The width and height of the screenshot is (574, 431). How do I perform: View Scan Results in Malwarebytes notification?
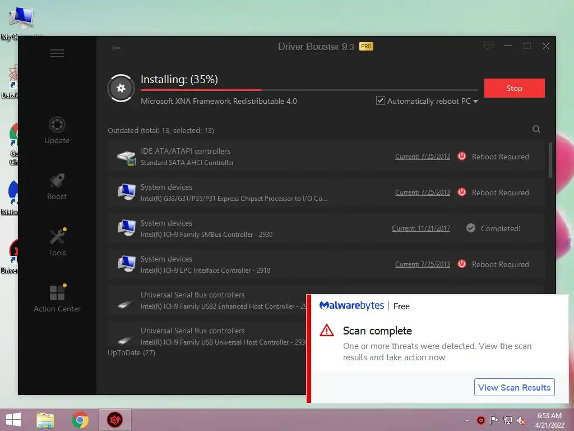pos(515,387)
